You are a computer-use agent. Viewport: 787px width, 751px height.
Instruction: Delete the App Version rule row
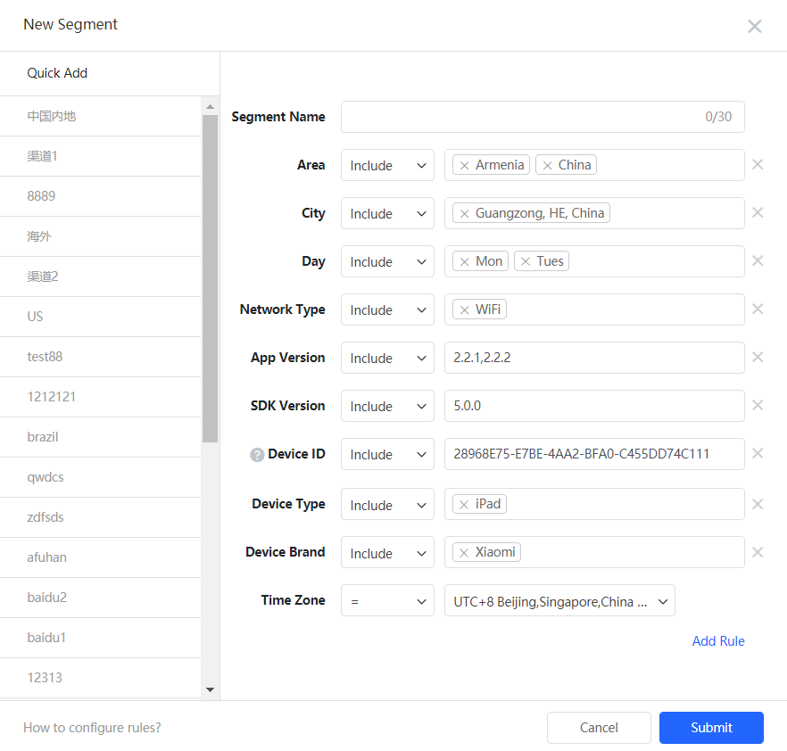[758, 358]
